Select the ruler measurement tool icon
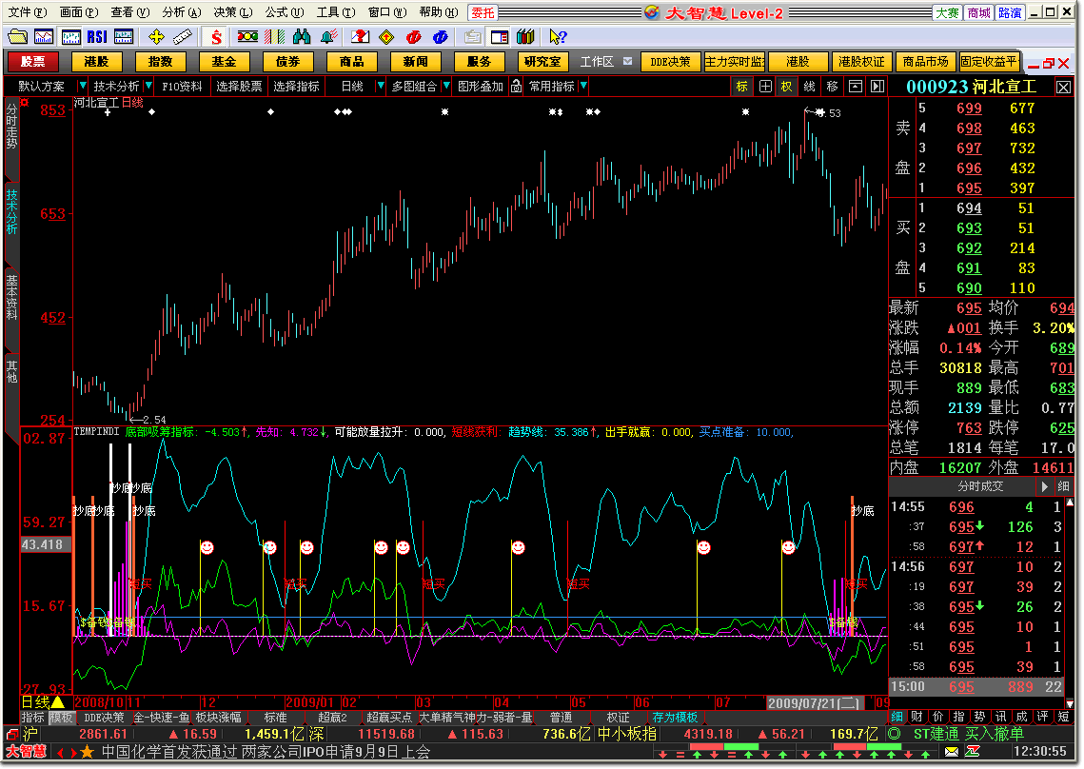 pos(183,37)
